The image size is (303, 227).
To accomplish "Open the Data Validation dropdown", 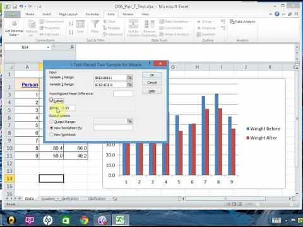I will [175, 21].
